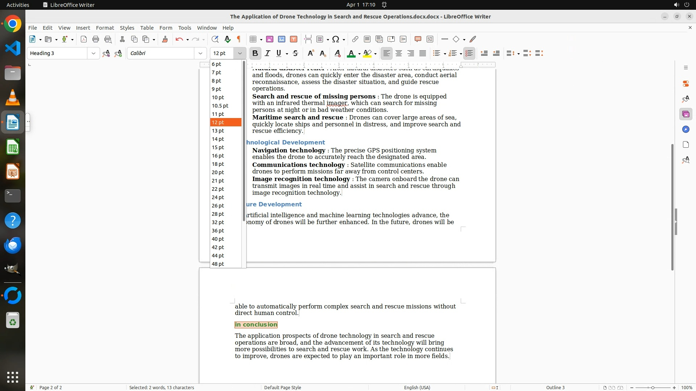Toggle Italic formatting
Viewport: 696px width, 391px height.
(x=268, y=53)
